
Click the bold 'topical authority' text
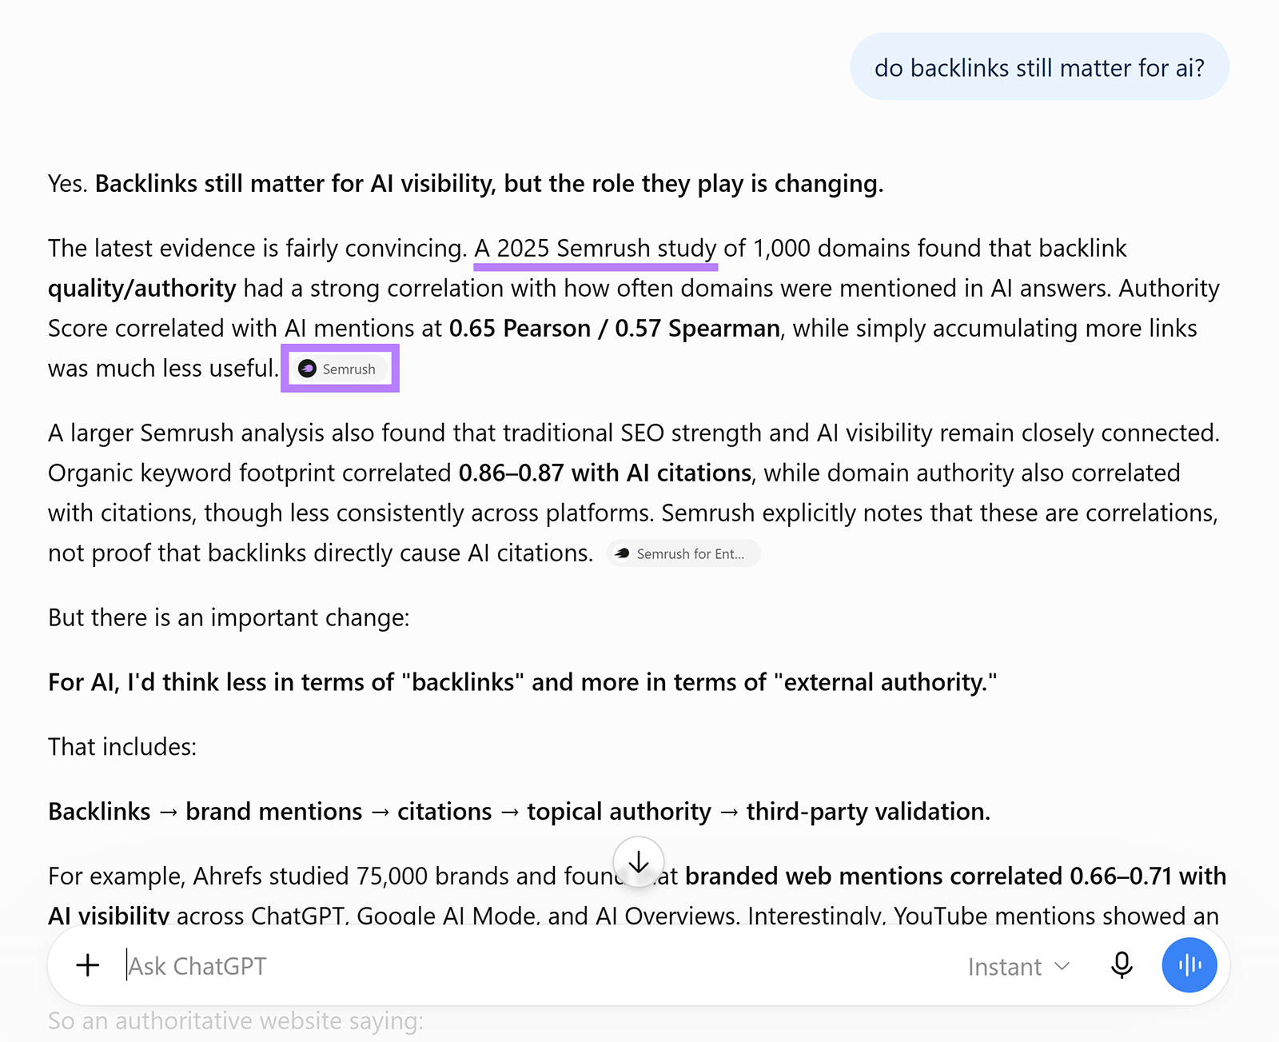click(619, 812)
